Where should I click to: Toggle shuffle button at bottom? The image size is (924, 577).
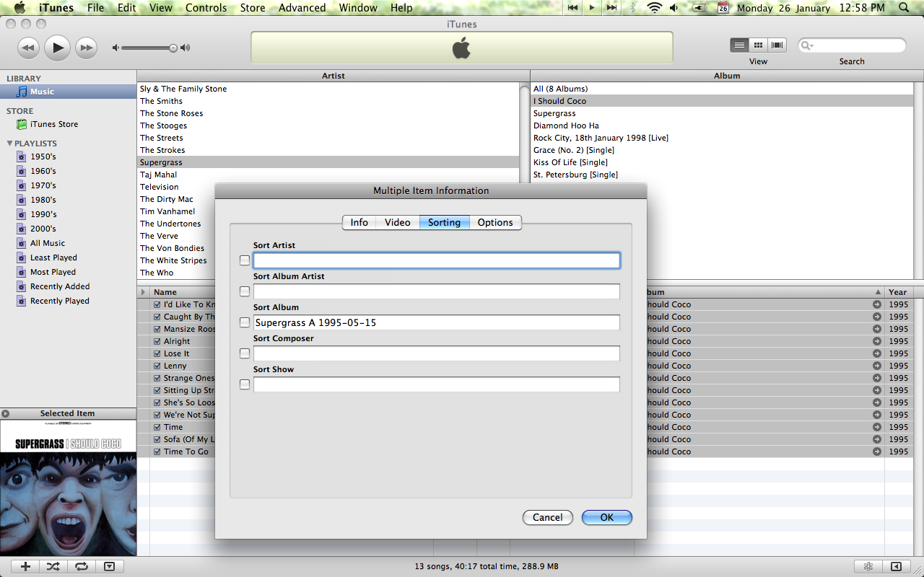[x=53, y=567]
